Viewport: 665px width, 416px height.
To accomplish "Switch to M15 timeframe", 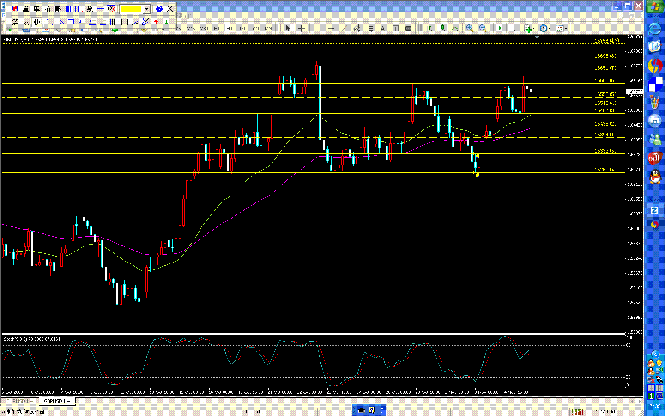I will tap(191, 28).
